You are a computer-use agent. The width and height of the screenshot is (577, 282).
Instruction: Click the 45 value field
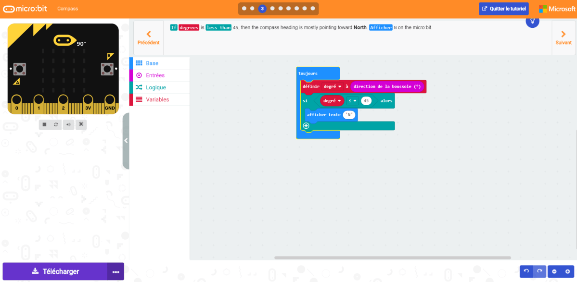pyautogui.click(x=366, y=101)
